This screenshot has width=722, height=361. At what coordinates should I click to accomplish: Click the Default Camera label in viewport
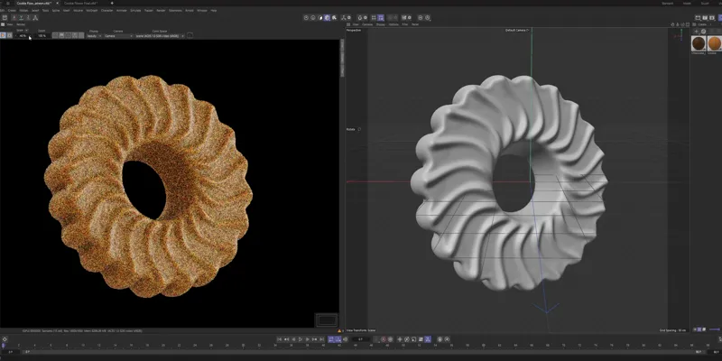[x=516, y=30]
